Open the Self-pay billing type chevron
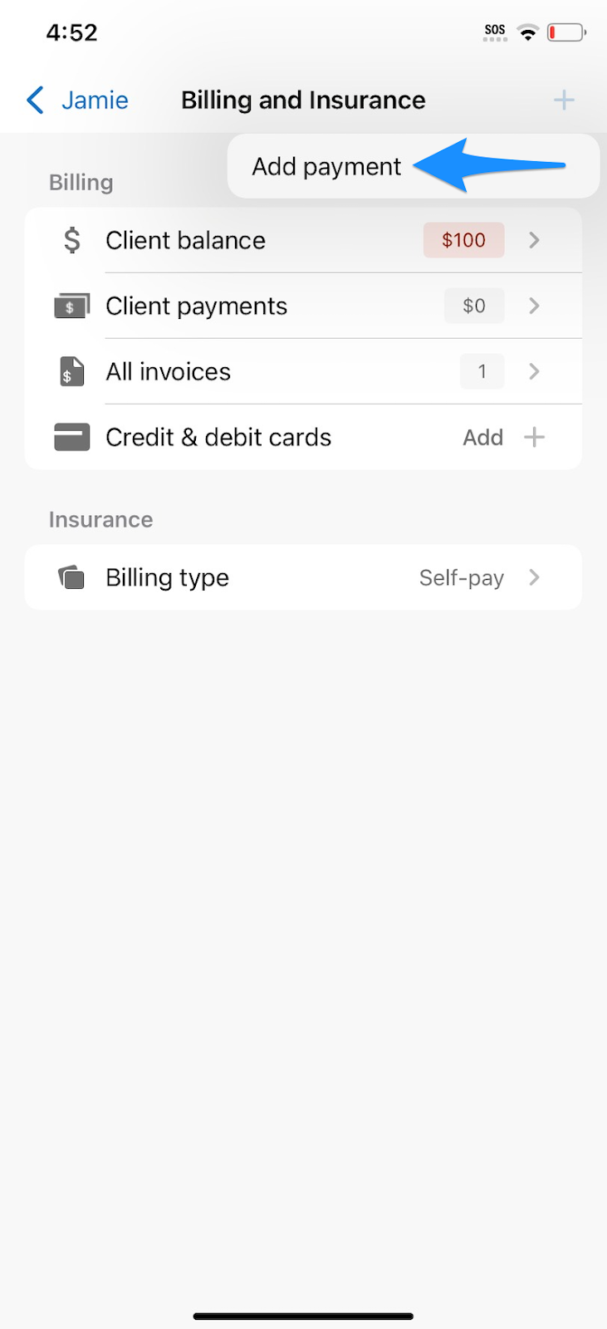Image resolution: width=607 pixels, height=1329 pixels. coord(535,577)
